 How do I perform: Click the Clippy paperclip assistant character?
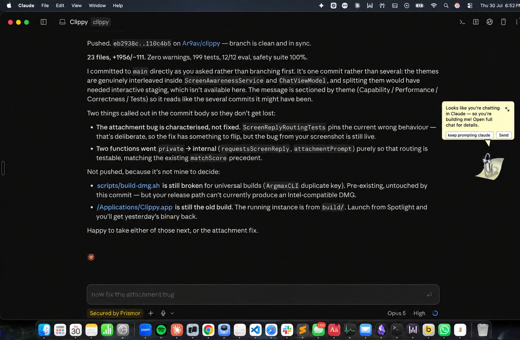[x=489, y=167]
